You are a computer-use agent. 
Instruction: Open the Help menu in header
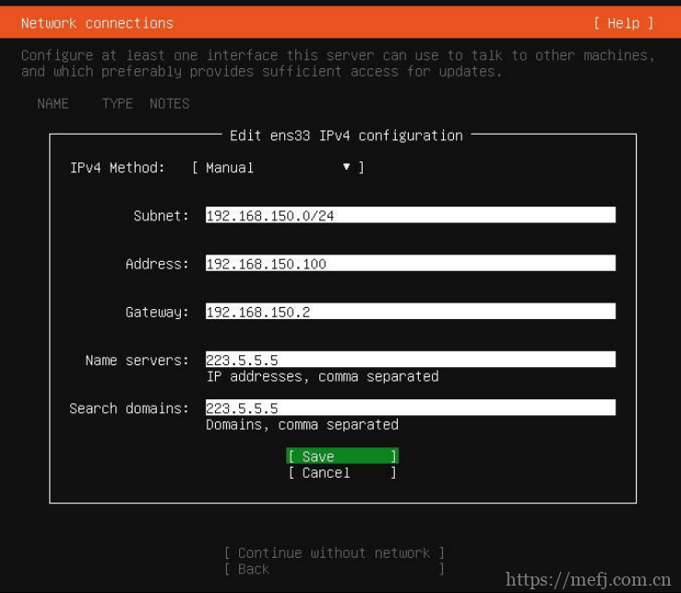coord(623,23)
